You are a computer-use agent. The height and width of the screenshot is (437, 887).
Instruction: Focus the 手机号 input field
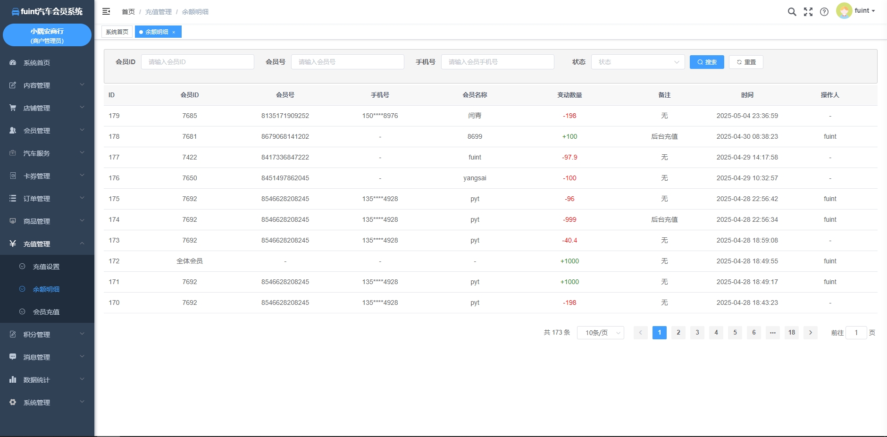point(497,62)
